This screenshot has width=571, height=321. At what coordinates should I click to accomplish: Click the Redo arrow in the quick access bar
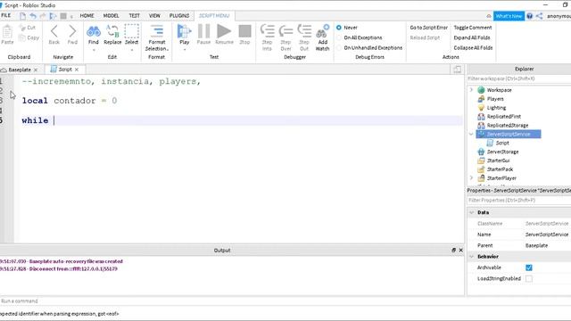43,16
